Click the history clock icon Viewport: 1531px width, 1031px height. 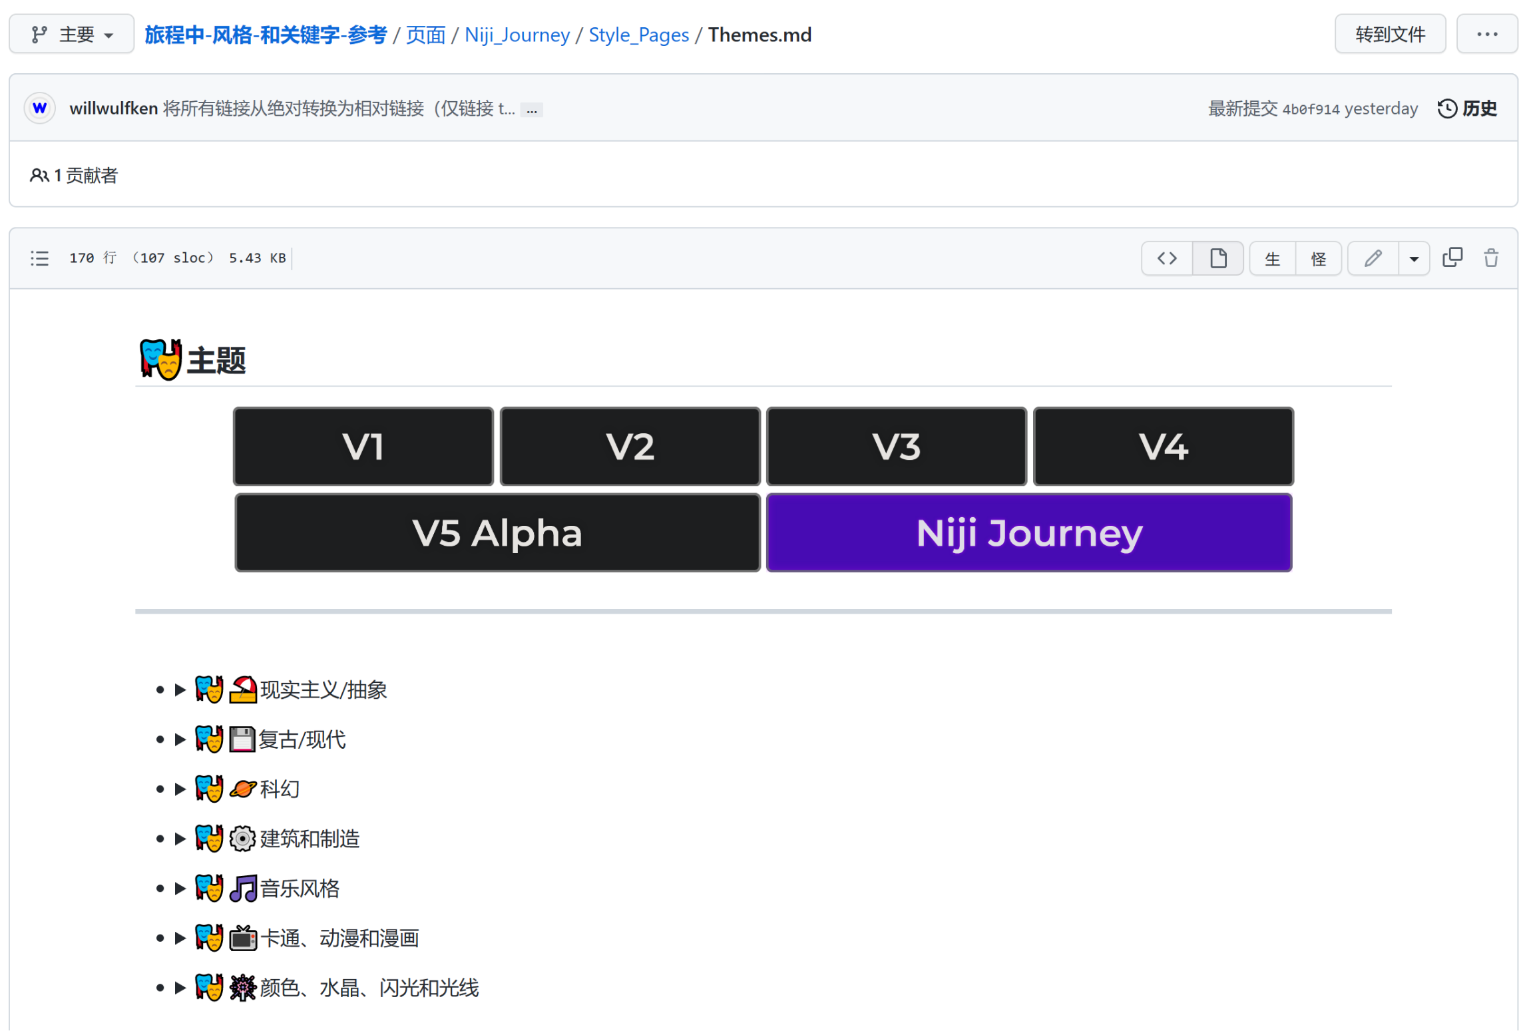[1447, 108]
